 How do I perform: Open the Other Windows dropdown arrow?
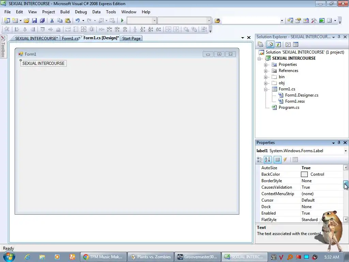(335, 20)
